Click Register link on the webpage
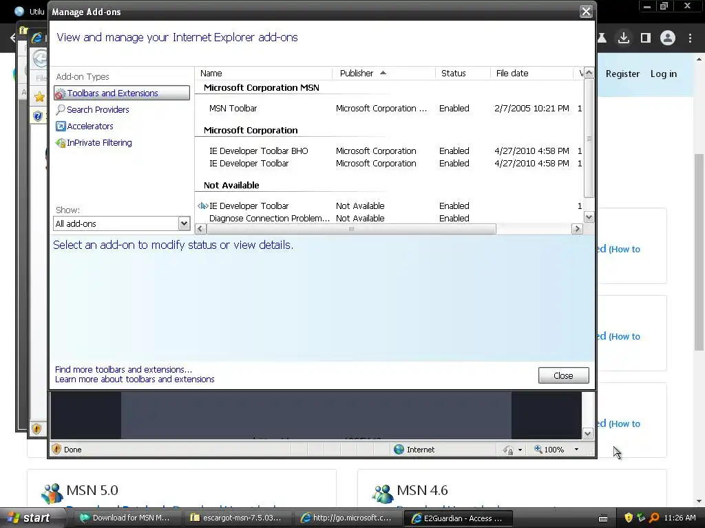The image size is (705, 528). click(622, 74)
